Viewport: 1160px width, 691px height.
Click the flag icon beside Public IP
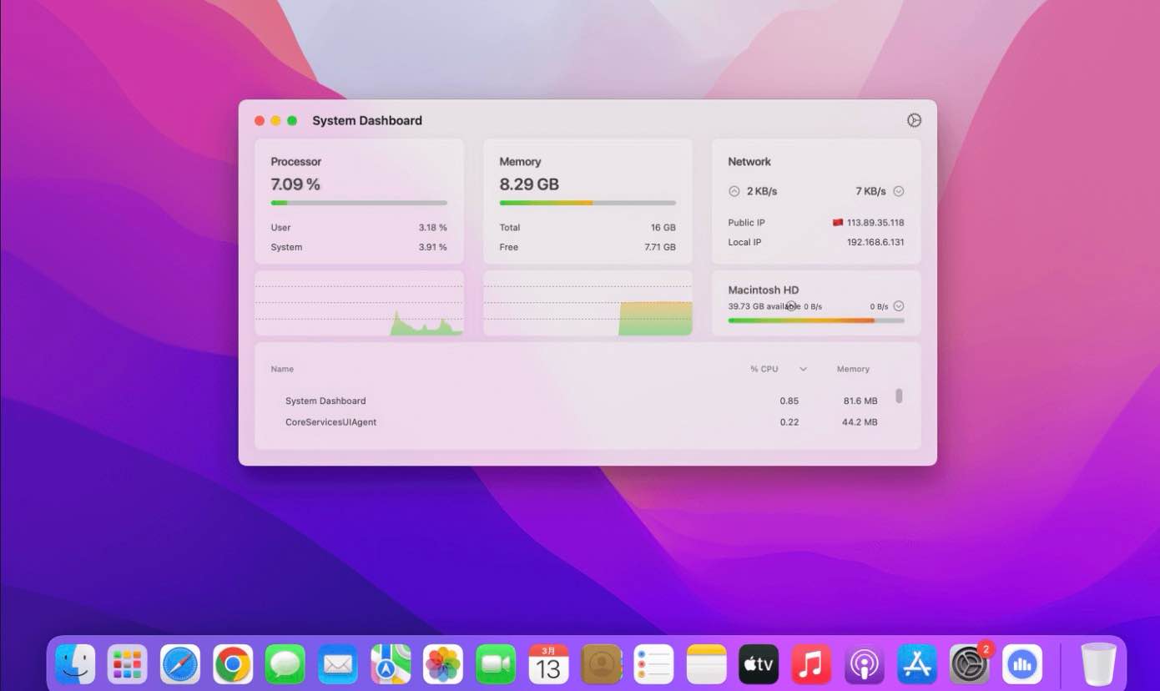pos(837,223)
